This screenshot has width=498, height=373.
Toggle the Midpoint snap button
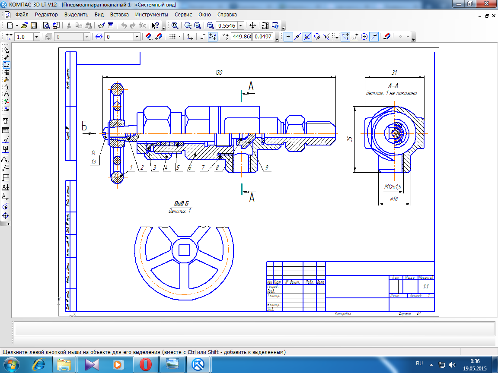pyautogui.click(x=297, y=37)
